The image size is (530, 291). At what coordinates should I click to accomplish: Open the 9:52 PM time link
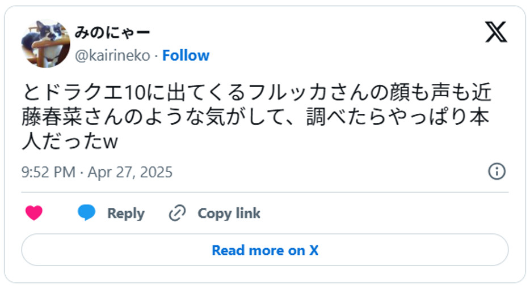click(48, 172)
